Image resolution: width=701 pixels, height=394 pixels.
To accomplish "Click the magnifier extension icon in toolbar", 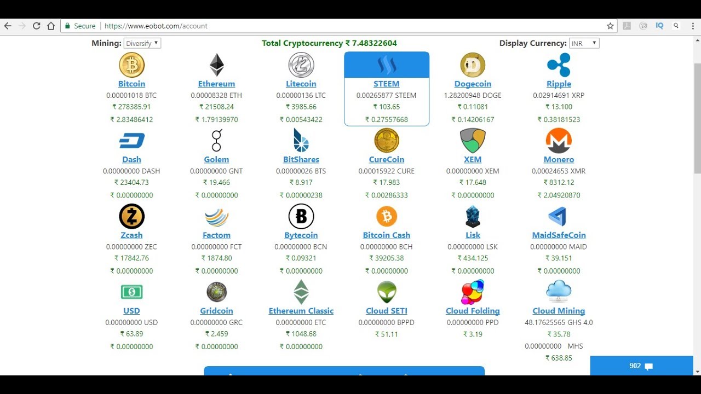I will 676,26.
